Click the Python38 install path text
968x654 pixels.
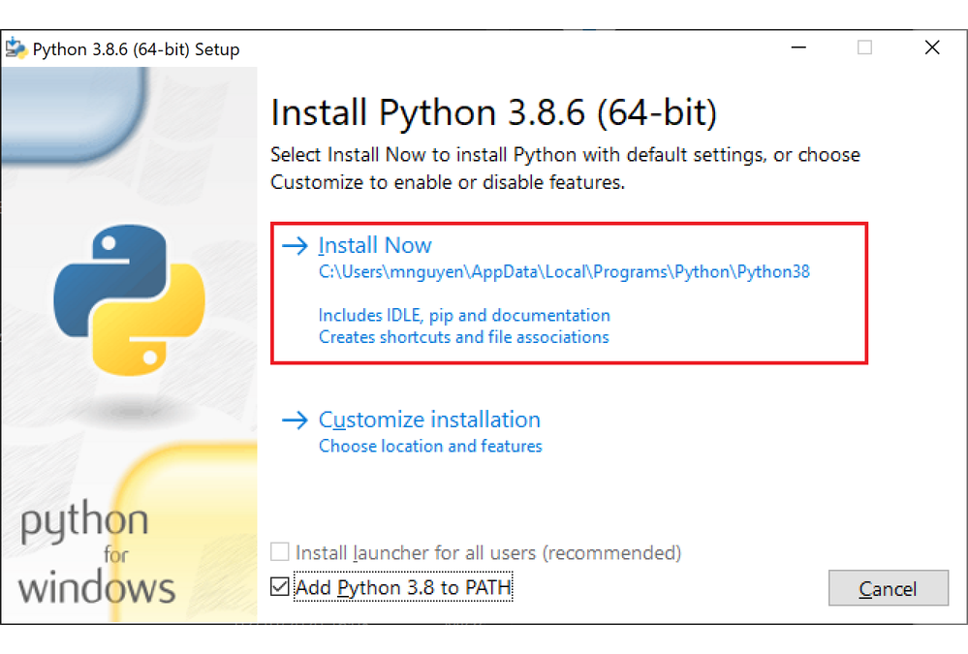pos(564,272)
